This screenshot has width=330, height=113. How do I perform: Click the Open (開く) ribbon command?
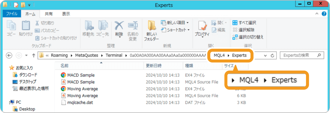coord(219,22)
